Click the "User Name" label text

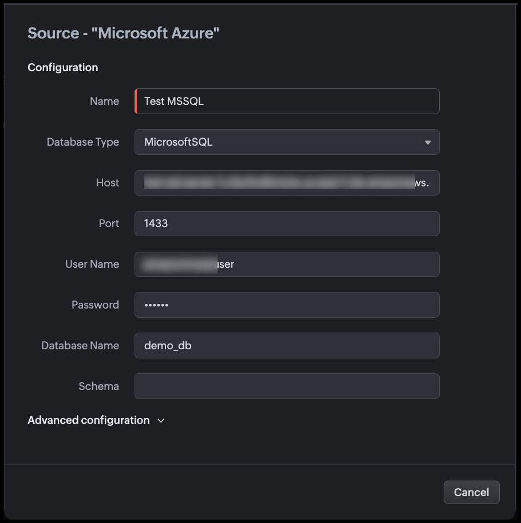coord(92,264)
